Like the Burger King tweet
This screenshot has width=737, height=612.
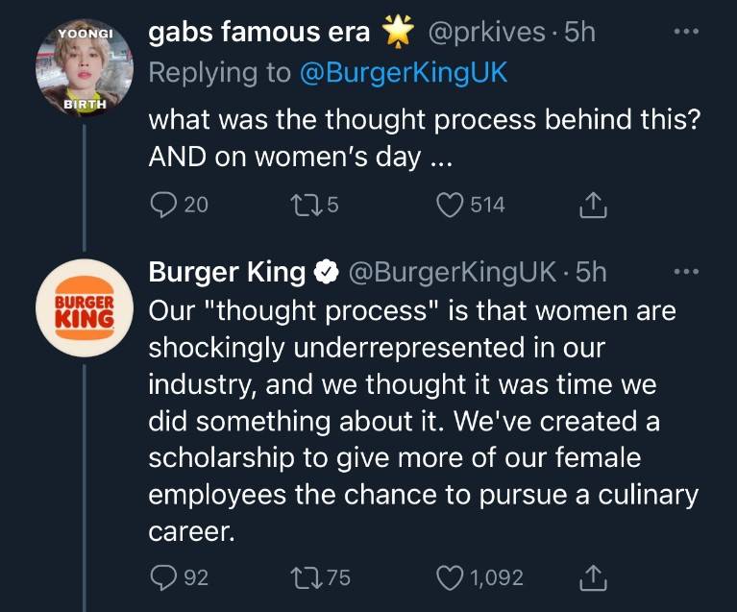pyautogui.click(x=450, y=577)
